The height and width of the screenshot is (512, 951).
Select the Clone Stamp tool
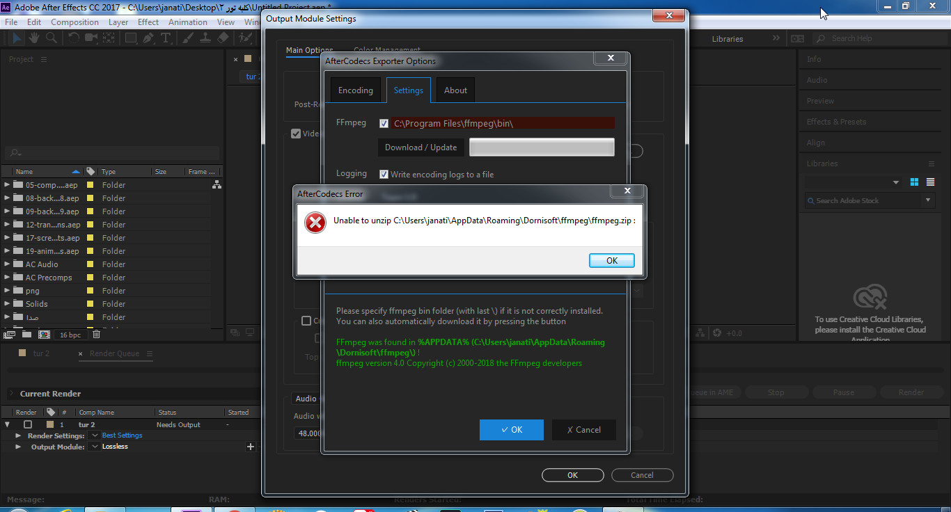[205, 38]
